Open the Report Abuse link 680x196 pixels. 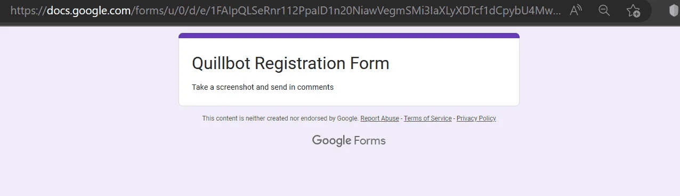379,118
